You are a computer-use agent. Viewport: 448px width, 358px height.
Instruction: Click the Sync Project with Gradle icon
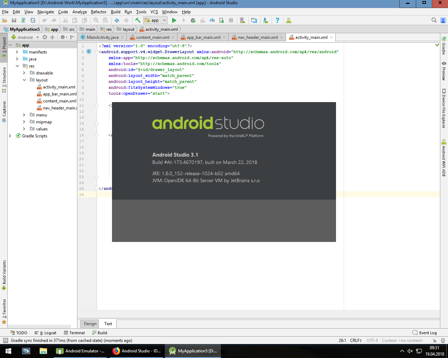point(23,21)
